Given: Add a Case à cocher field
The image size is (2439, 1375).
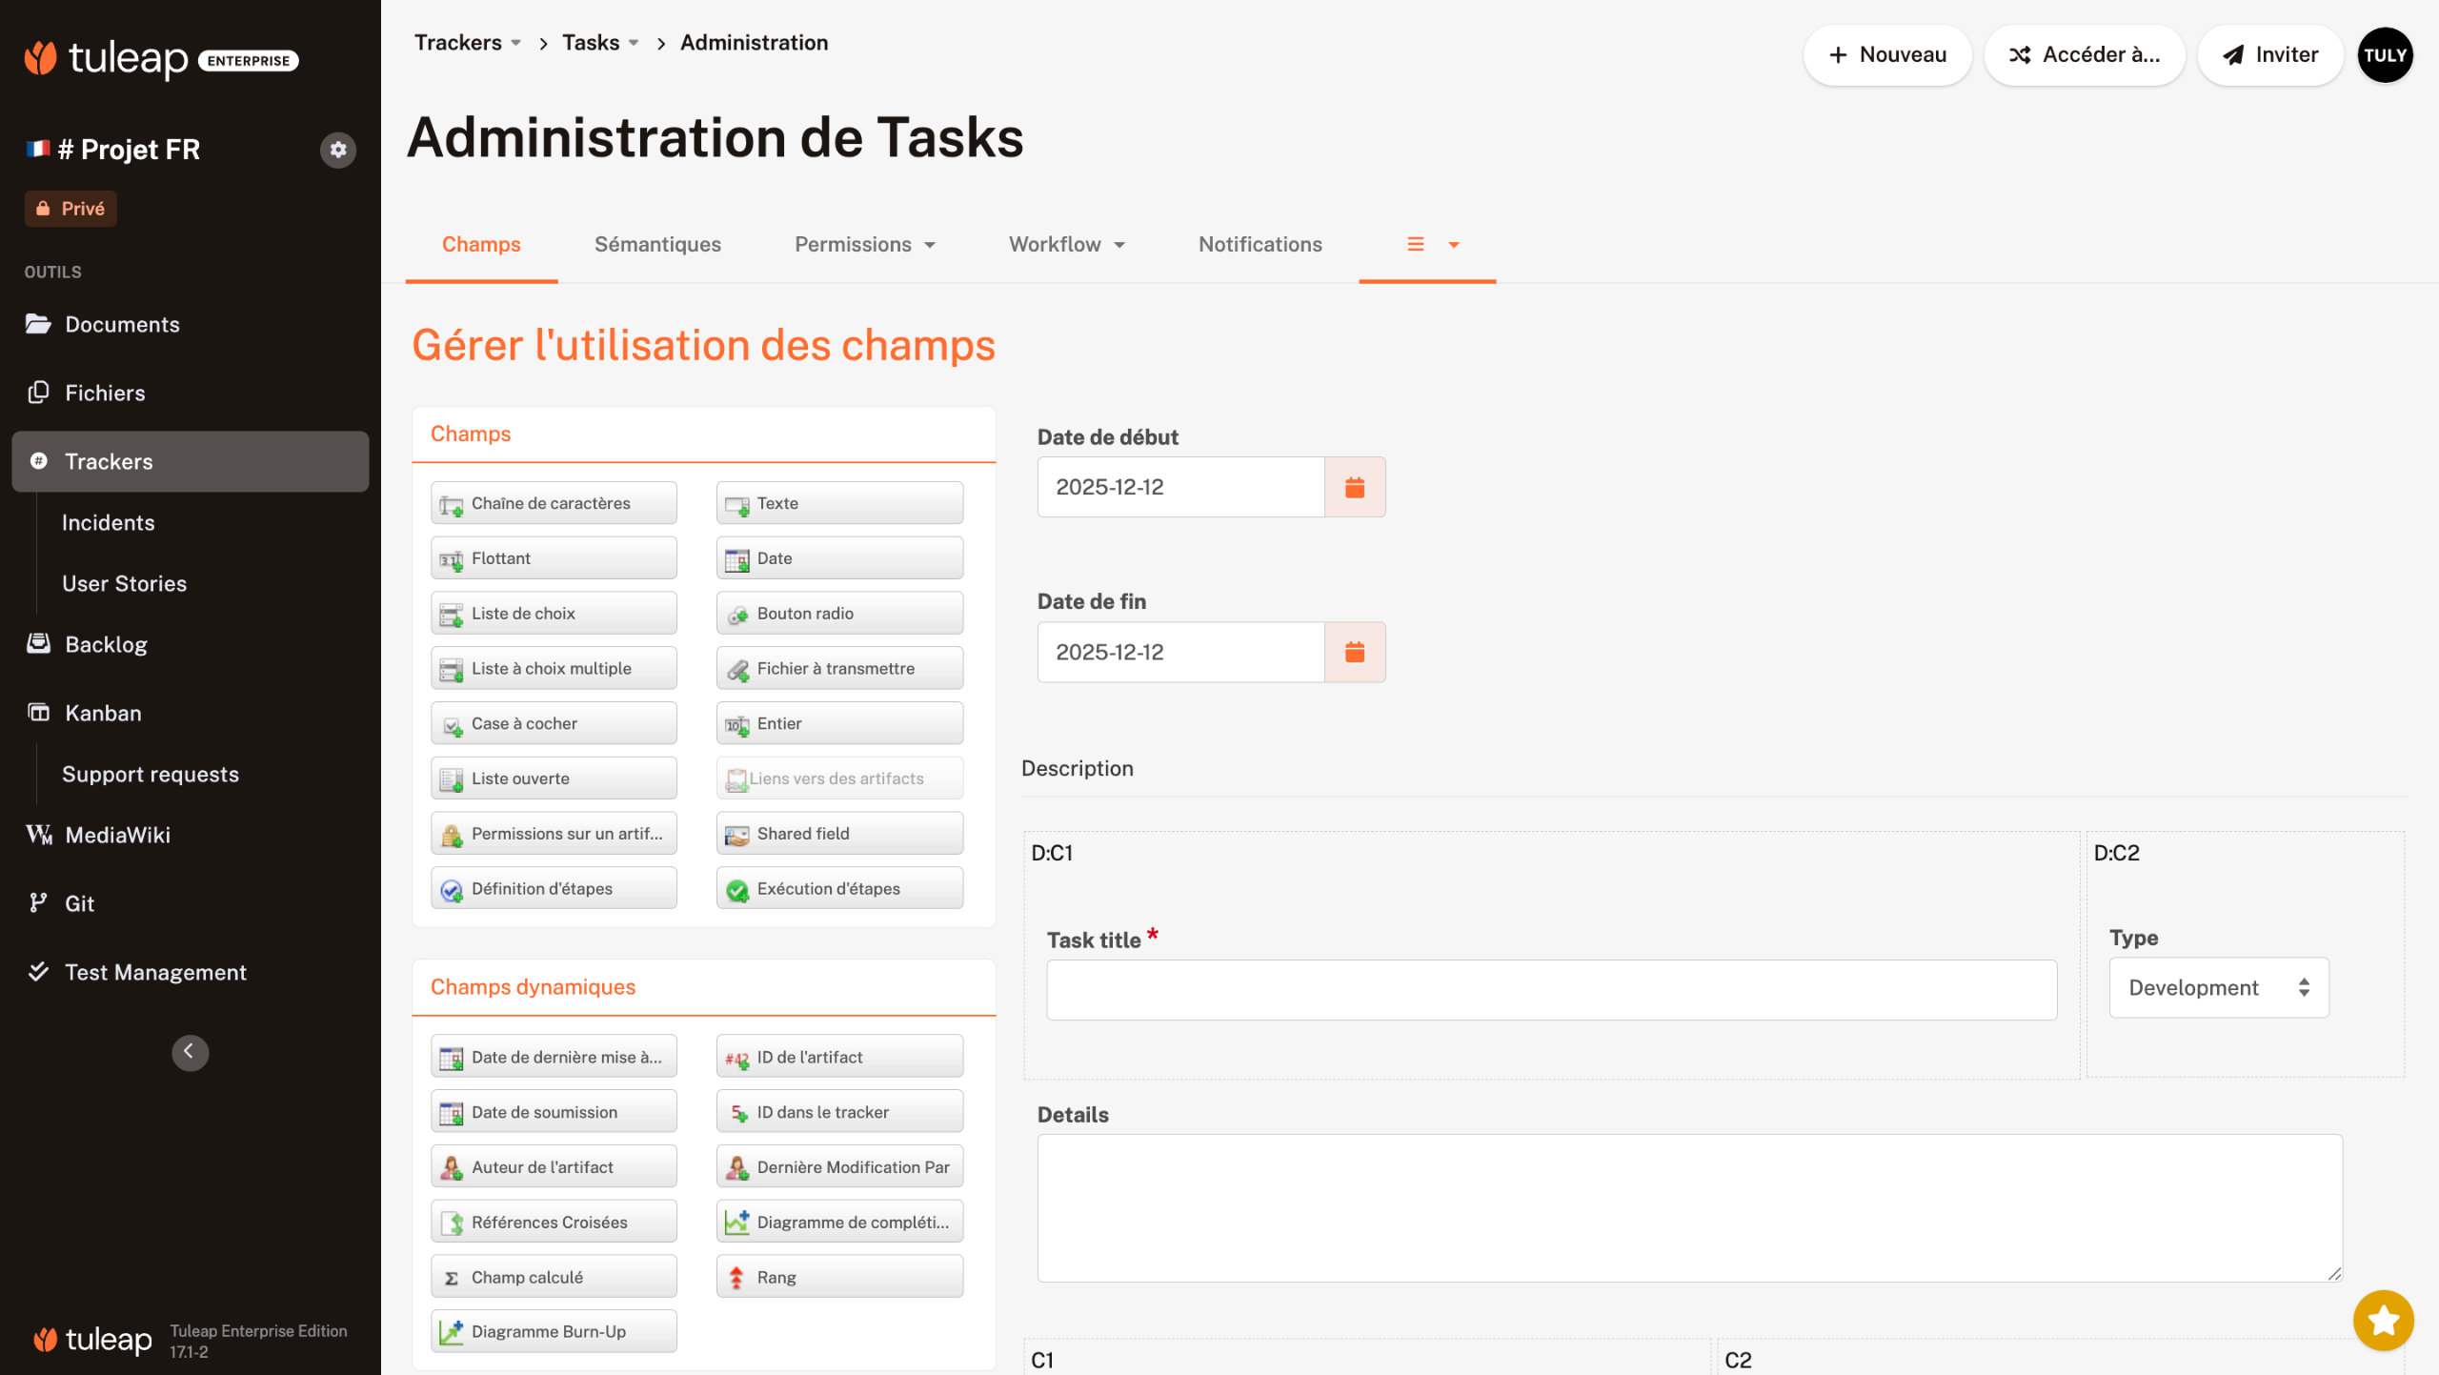Looking at the screenshot, I should point(554,723).
